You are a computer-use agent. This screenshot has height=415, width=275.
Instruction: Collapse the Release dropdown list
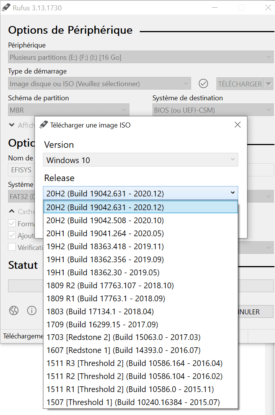click(141, 193)
